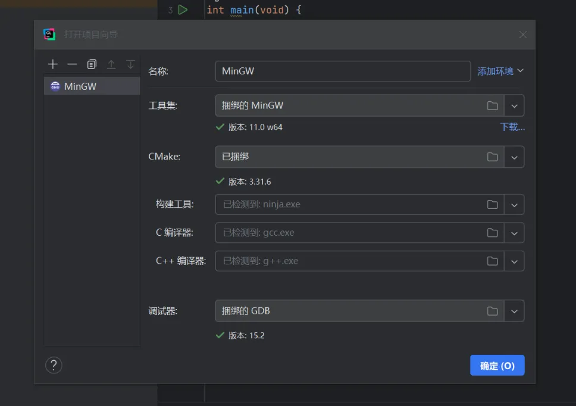Expand the C 编译器 dropdown

pyautogui.click(x=514, y=233)
